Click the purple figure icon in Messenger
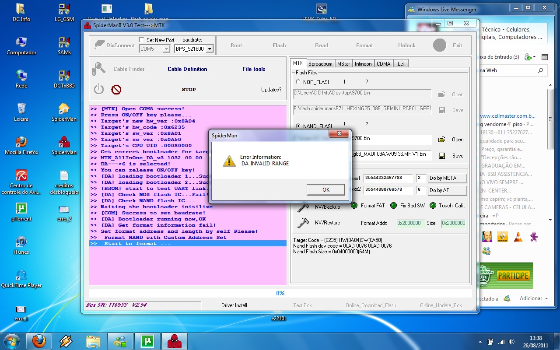560x350 pixels. tap(533, 237)
